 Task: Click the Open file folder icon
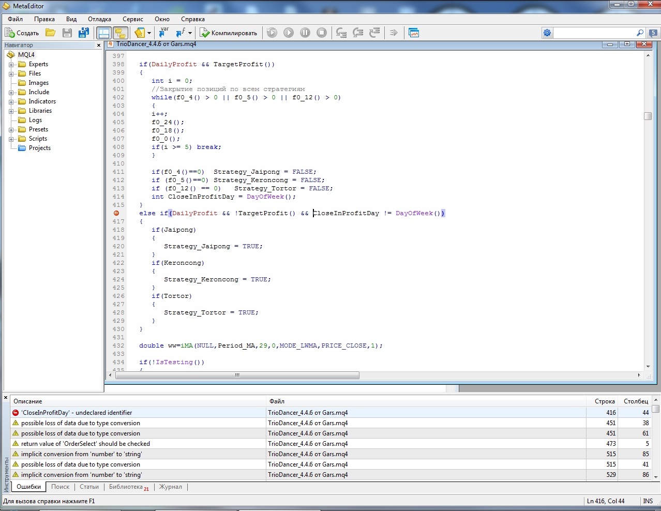[51, 33]
